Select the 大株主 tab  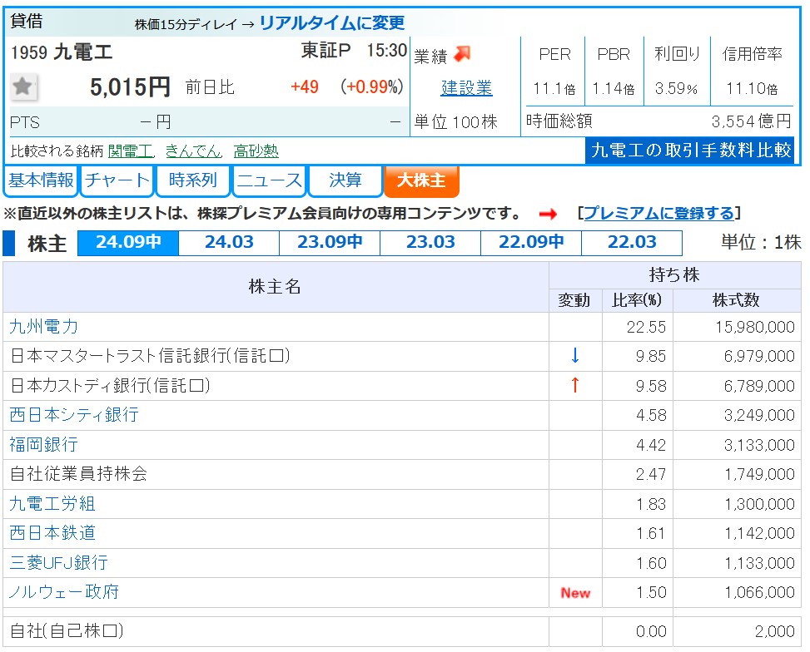421,180
